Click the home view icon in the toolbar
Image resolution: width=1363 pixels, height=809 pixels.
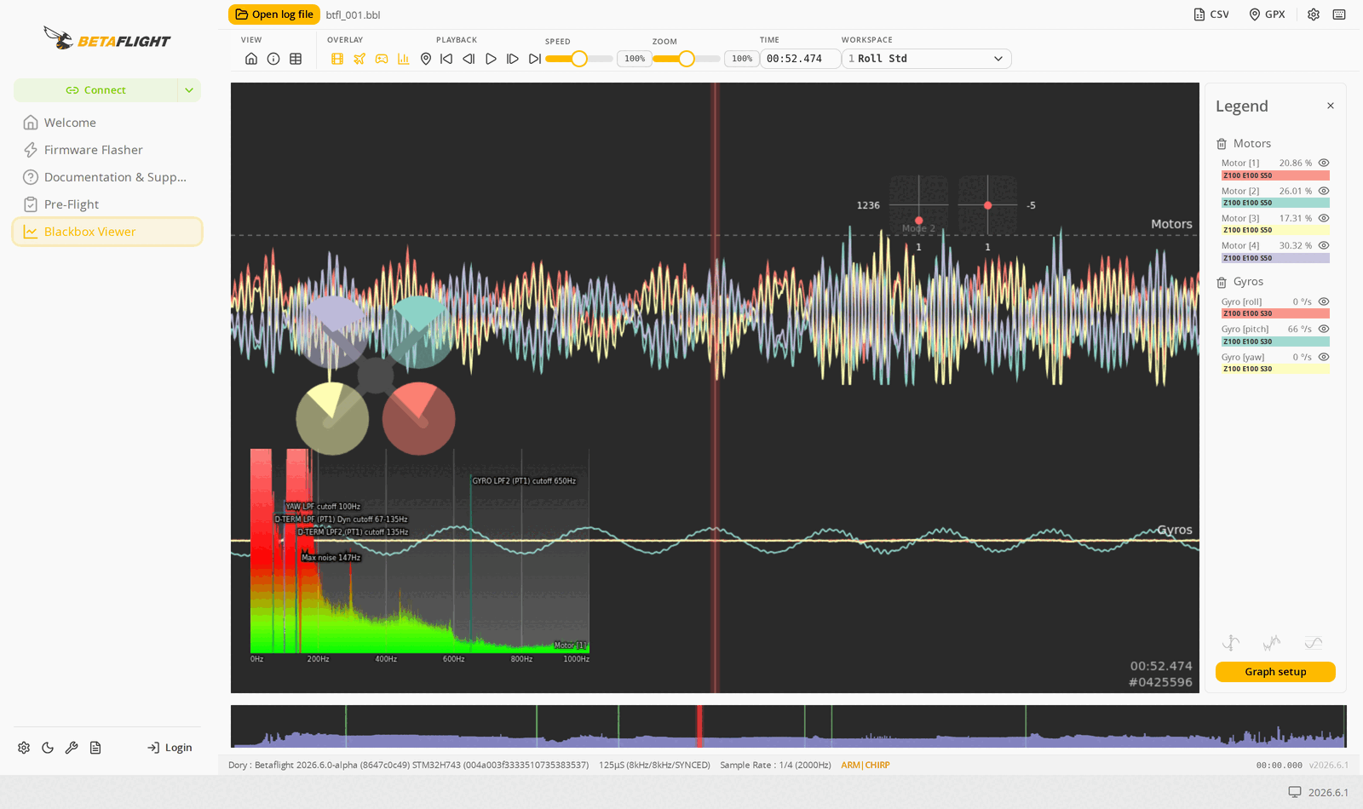click(x=251, y=59)
